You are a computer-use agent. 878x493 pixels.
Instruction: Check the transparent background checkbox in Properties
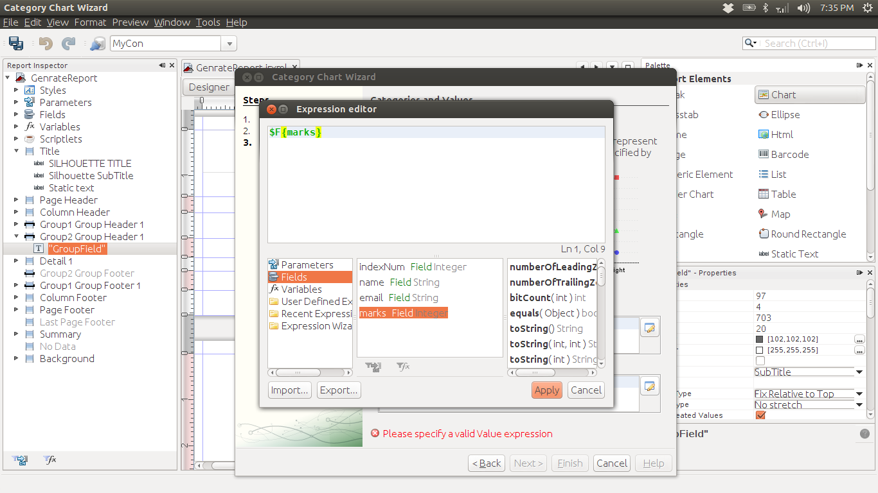(x=760, y=361)
